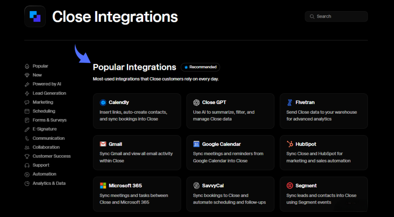Open the Support category
This screenshot has height=217, width=394.
click(x=41, y=165)
